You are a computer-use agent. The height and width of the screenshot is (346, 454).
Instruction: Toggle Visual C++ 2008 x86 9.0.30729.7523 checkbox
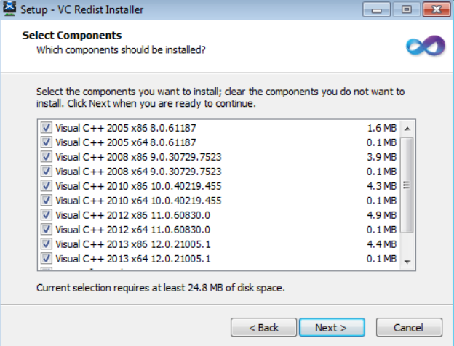(47, 157)
